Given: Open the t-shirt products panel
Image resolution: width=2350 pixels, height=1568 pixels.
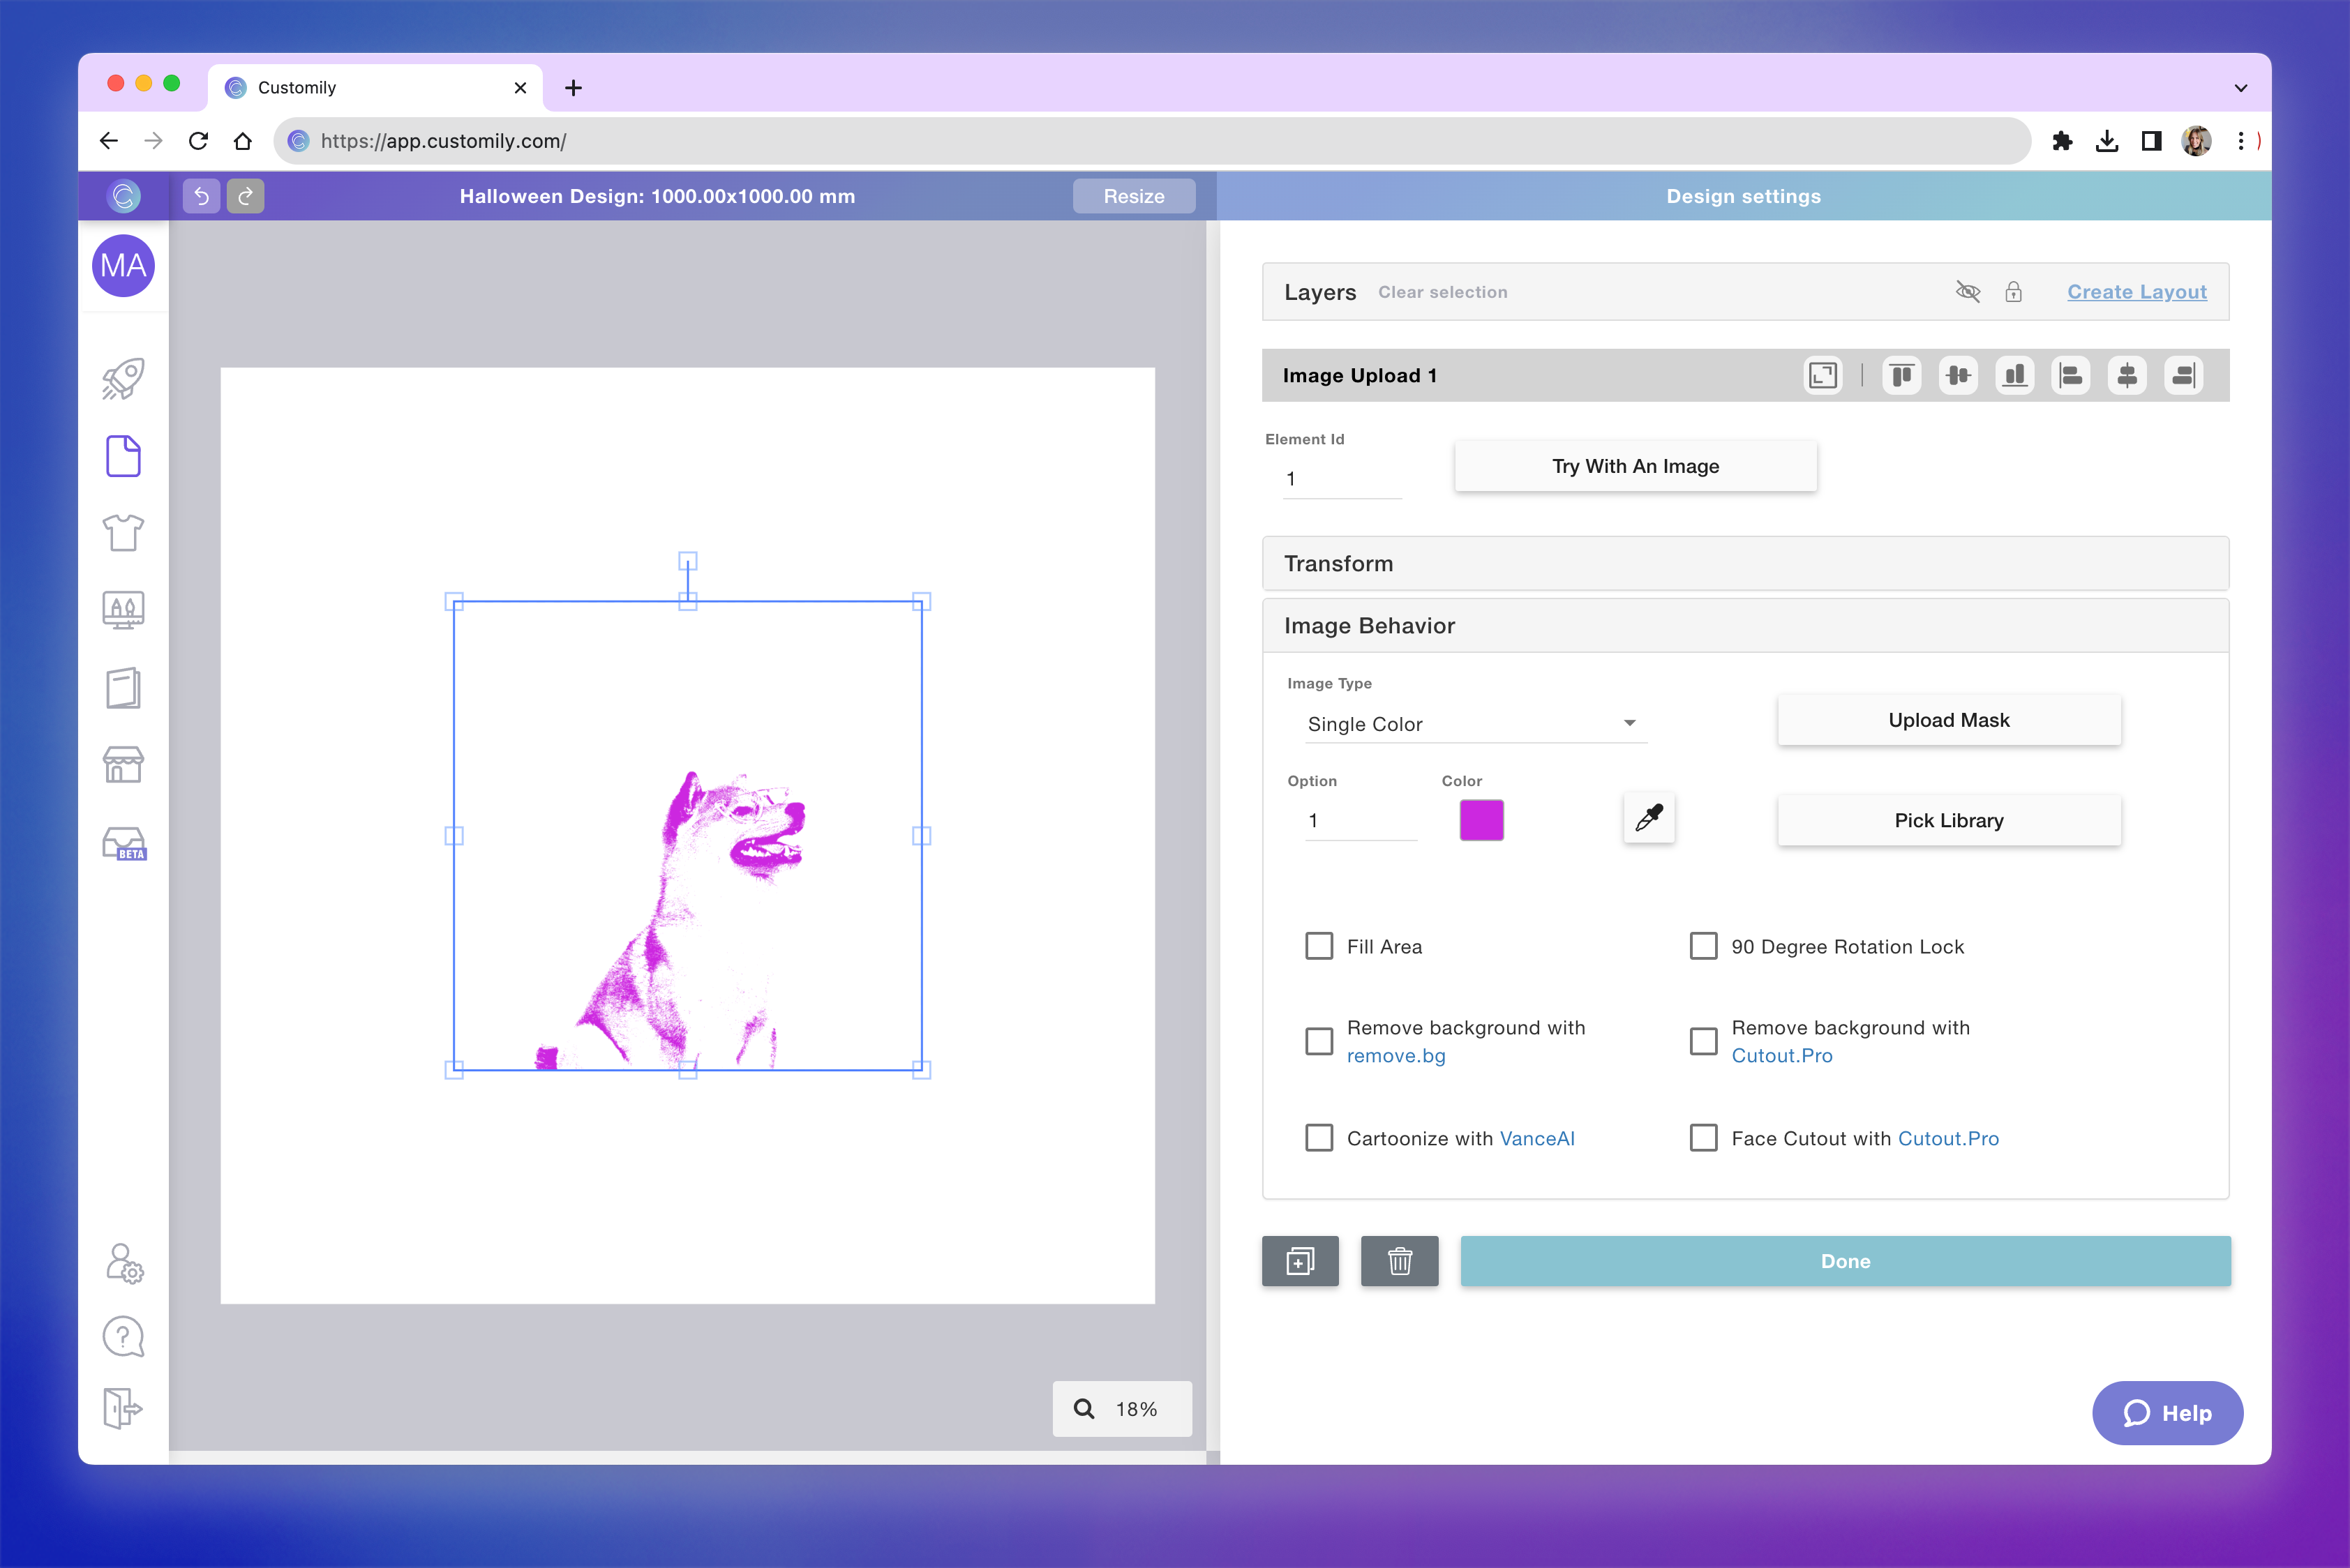Looking at the screenshot, I should coord(123,533).
